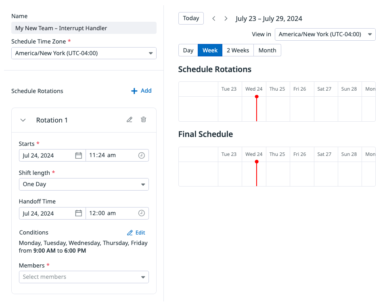Viewport: 387px width, 305px height.
Task: Open the View in time zone dropdown
Action: 325,35
